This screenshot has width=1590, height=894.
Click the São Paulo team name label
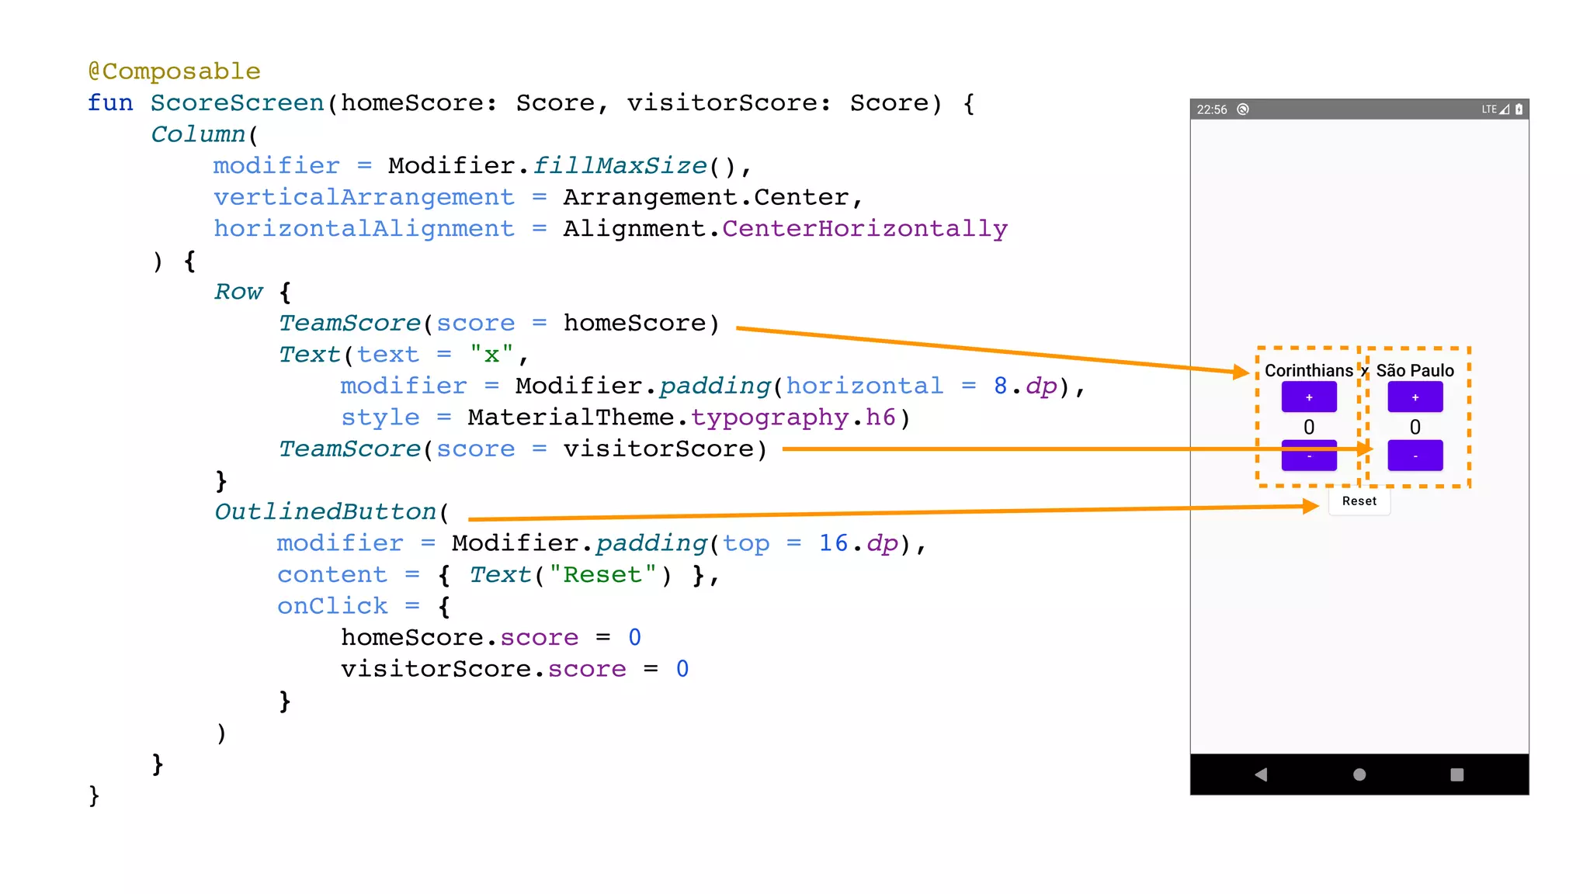click(x=1415, y=371)
